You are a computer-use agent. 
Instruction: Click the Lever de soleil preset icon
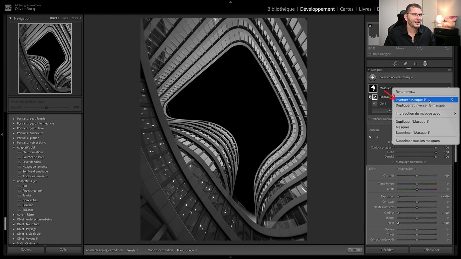(19, 162)
